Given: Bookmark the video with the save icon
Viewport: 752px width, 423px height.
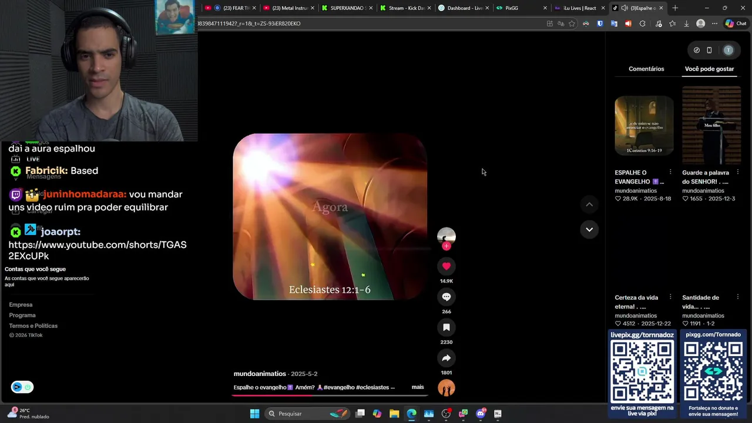Looking at the screenshot, I should click(x=446, y=327).
